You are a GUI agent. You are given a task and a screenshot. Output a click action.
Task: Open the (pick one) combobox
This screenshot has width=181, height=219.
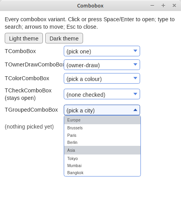pyautogui.click(x=102, y=51)
